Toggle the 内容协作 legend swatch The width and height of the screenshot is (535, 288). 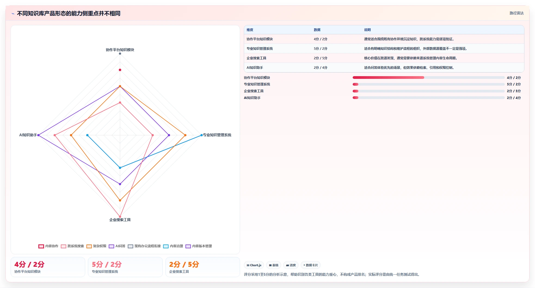point(41,246)
